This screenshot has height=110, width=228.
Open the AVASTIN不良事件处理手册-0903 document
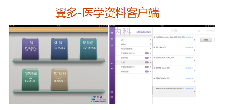174,91
